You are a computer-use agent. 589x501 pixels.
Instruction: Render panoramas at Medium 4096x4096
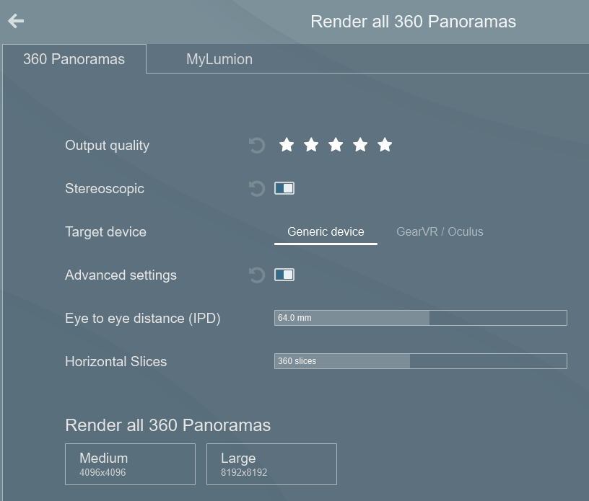click(130, 464)
